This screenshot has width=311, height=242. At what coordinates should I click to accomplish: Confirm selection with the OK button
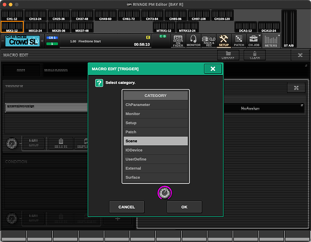pos(184,207)
